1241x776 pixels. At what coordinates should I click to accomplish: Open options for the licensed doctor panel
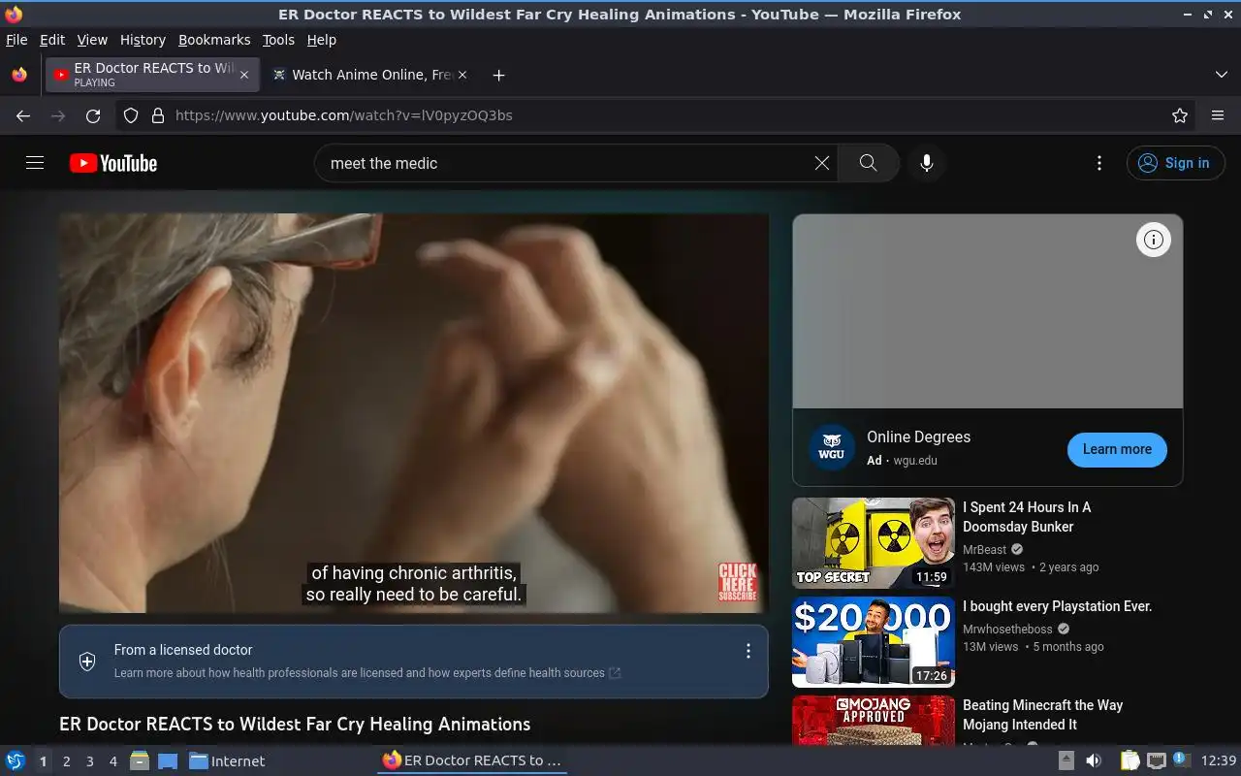pyautogui.click(x=748, y=651)
